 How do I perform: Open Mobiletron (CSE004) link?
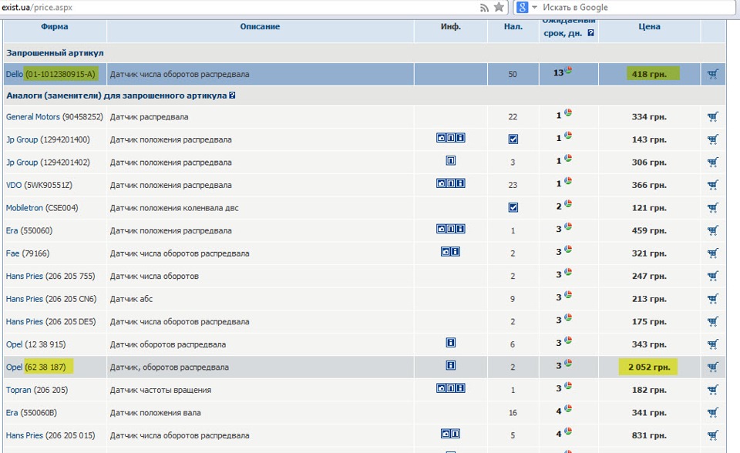[x=42, y=208]
